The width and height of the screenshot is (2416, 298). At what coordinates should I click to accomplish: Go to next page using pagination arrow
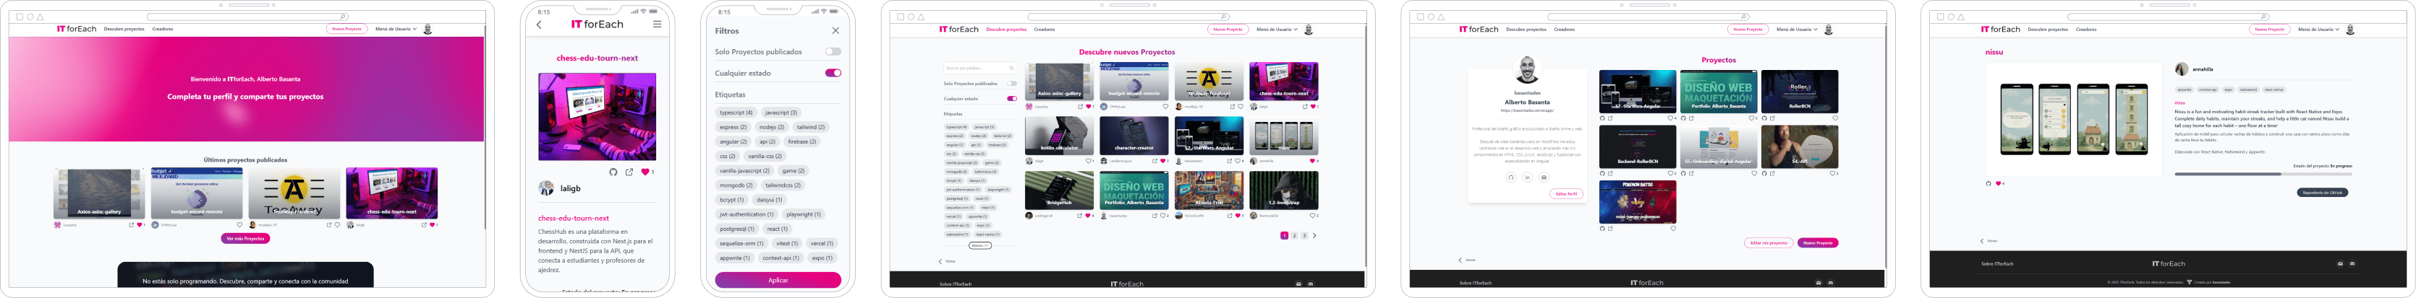[1314, 235]
